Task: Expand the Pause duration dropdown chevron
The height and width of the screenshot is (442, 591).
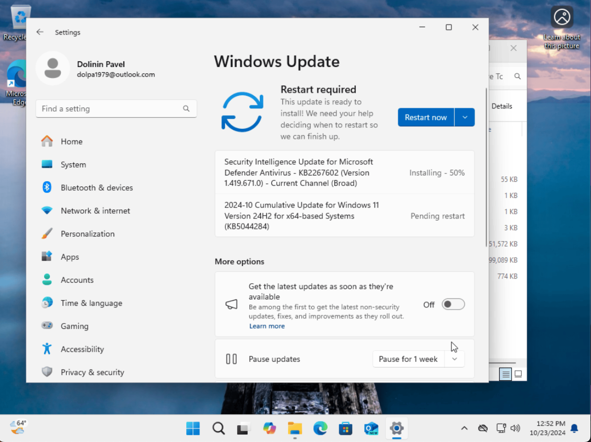Action: 455,359
